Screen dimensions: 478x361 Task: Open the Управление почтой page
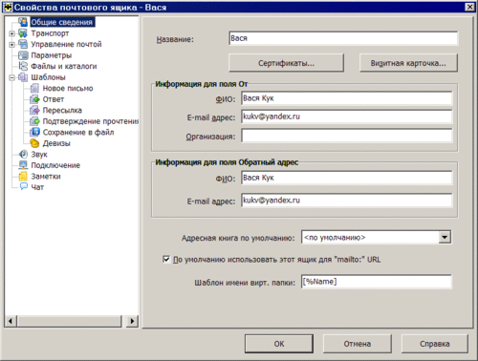(x=66, y=44)
